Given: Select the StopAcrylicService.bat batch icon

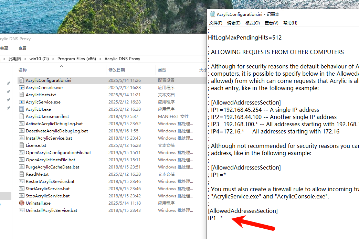Looking at the screenshot, I should [22, 196].
